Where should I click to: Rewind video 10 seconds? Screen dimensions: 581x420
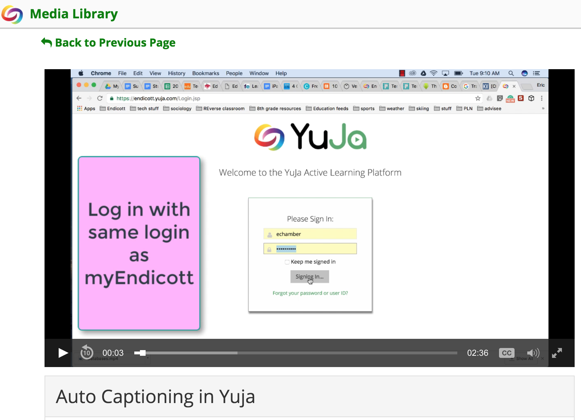click(x=87, y=353)
